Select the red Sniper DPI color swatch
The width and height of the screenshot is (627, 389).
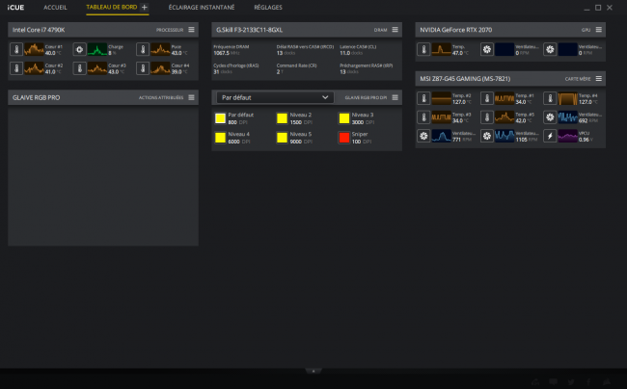pyautogui.click(x=344, y=138)
